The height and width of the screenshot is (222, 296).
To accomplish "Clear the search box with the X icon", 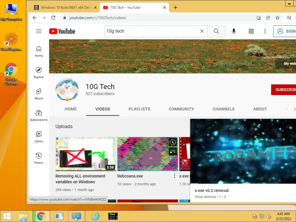I will pyautogui.click(x=202, y=31).
